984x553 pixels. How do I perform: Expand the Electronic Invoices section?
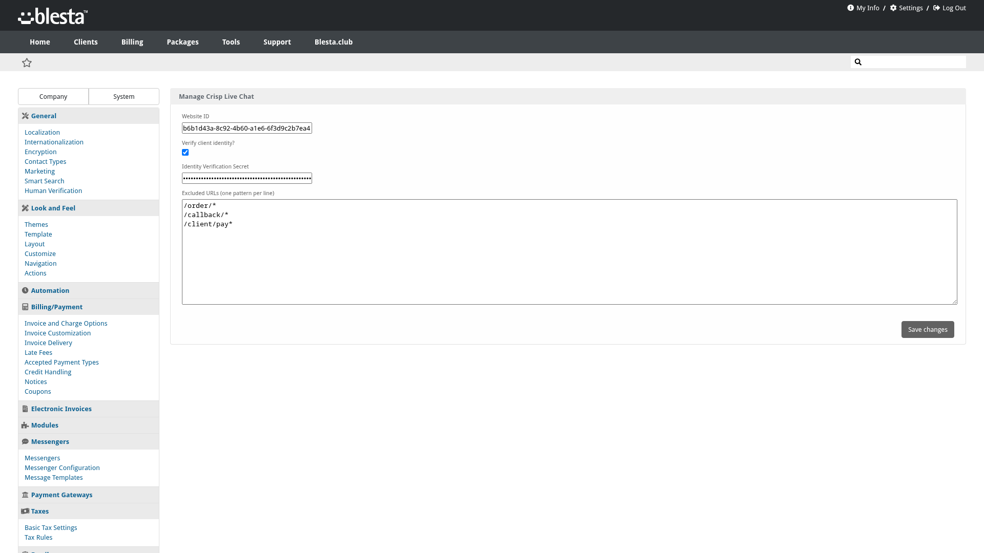[x=89, y=409]
